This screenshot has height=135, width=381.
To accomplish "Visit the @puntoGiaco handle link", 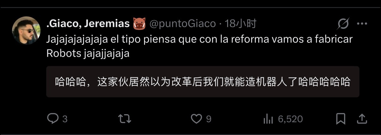I will coord(182,24).
